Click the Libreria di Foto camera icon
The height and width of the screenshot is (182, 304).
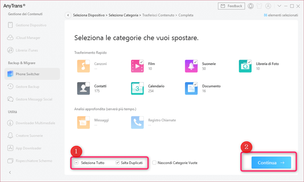click(x=245, y=66)
